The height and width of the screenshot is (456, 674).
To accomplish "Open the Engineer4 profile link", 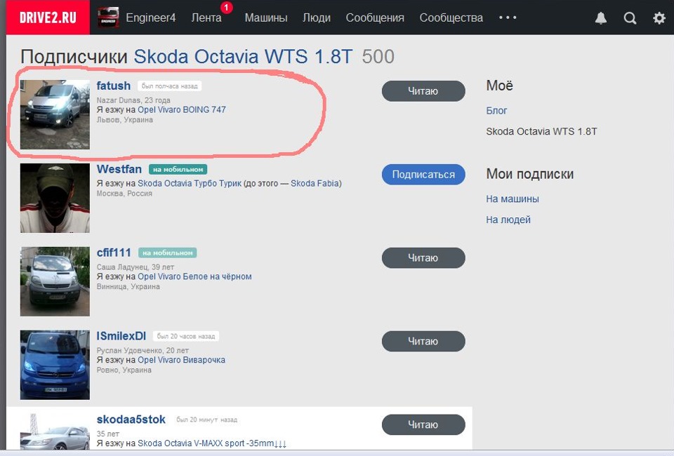I will (150, 18).
